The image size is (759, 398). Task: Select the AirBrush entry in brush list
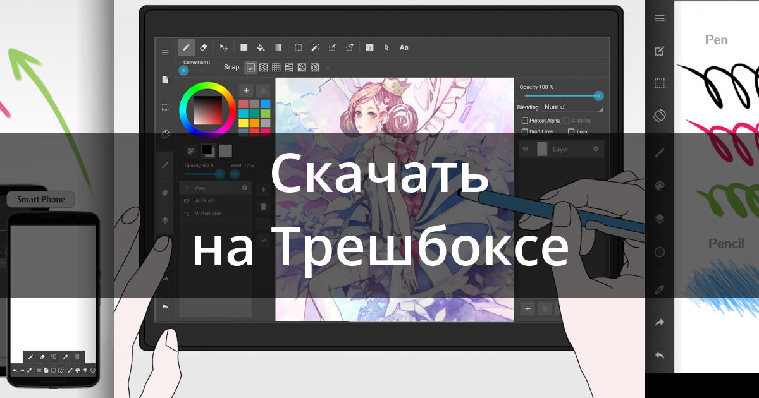[215, 200]
